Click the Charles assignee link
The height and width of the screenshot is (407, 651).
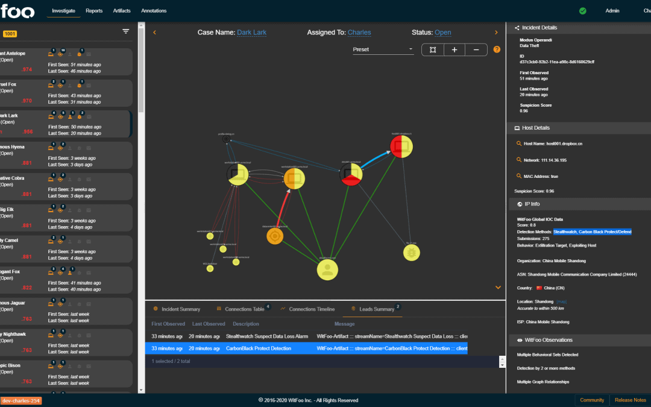(x=359, y=33)
